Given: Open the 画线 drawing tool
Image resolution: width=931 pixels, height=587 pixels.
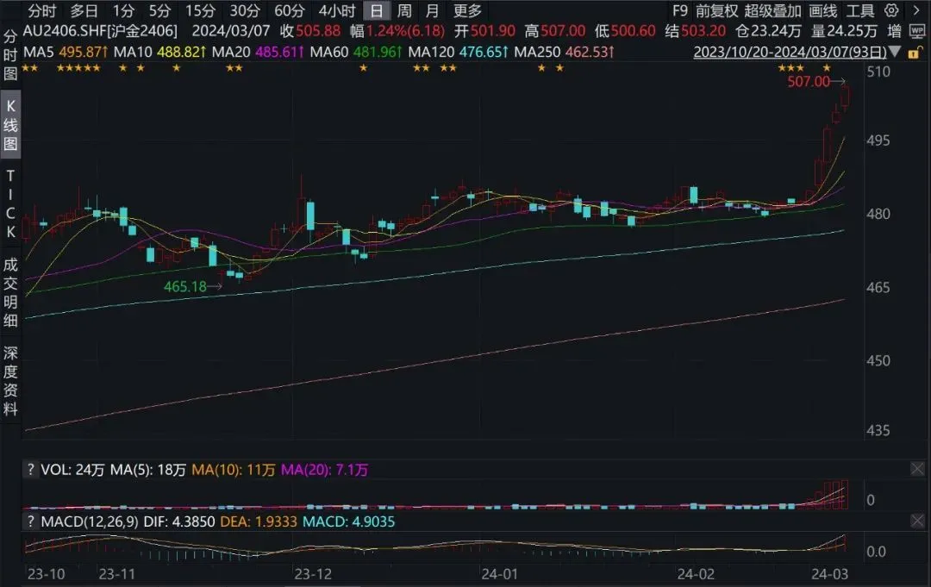Looking at the screenshot, I should pyautogui.click(x=824, y=11).
